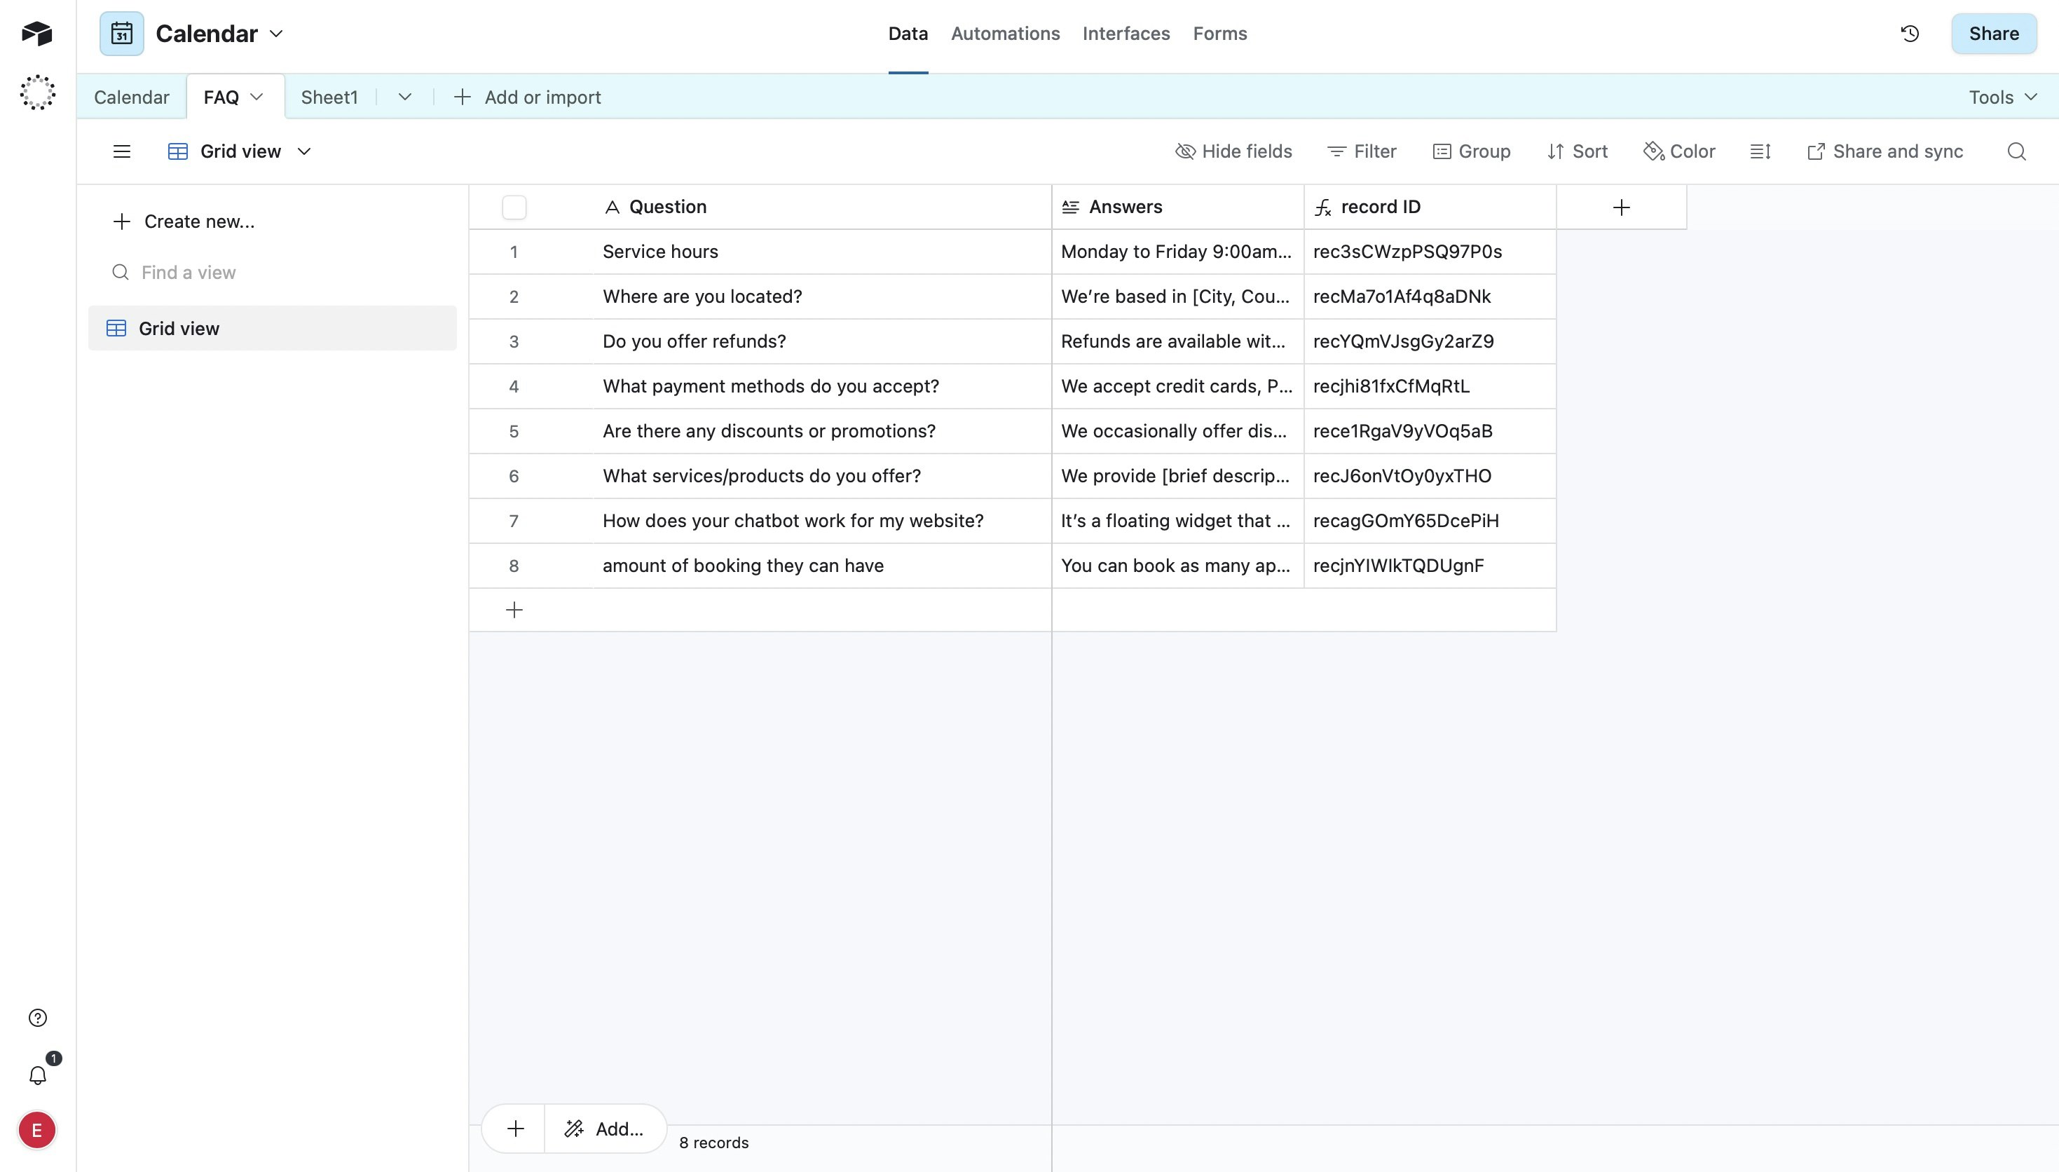2059x1172 pixels.
Task: Switch to the Interfaces tab
Action: (1126, 34)
